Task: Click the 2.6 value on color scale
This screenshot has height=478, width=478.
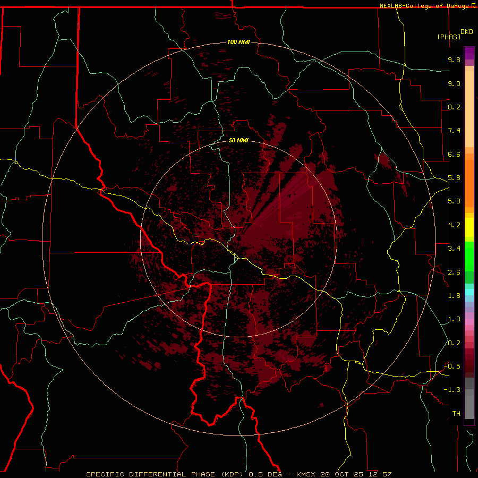Action: point(454,272)
